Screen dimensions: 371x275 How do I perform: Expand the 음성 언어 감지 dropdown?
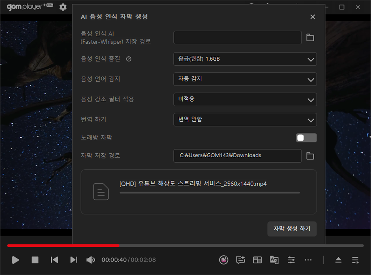[x=245, y=79]
